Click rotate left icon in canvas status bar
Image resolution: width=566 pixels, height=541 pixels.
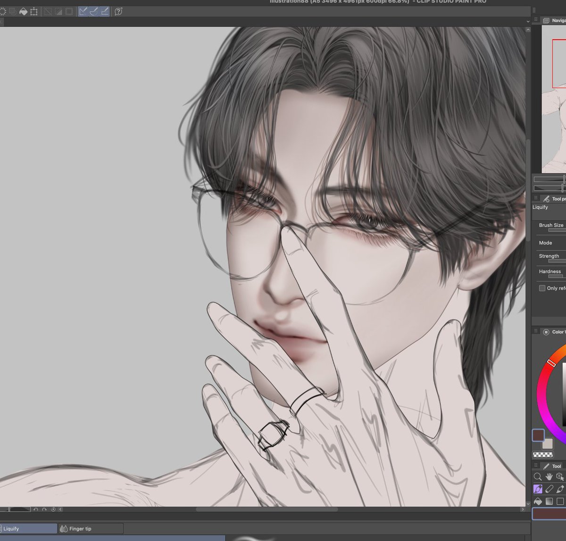36,509
